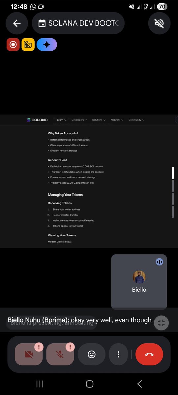Tap the battery indicator showing 70

(162, 7)
